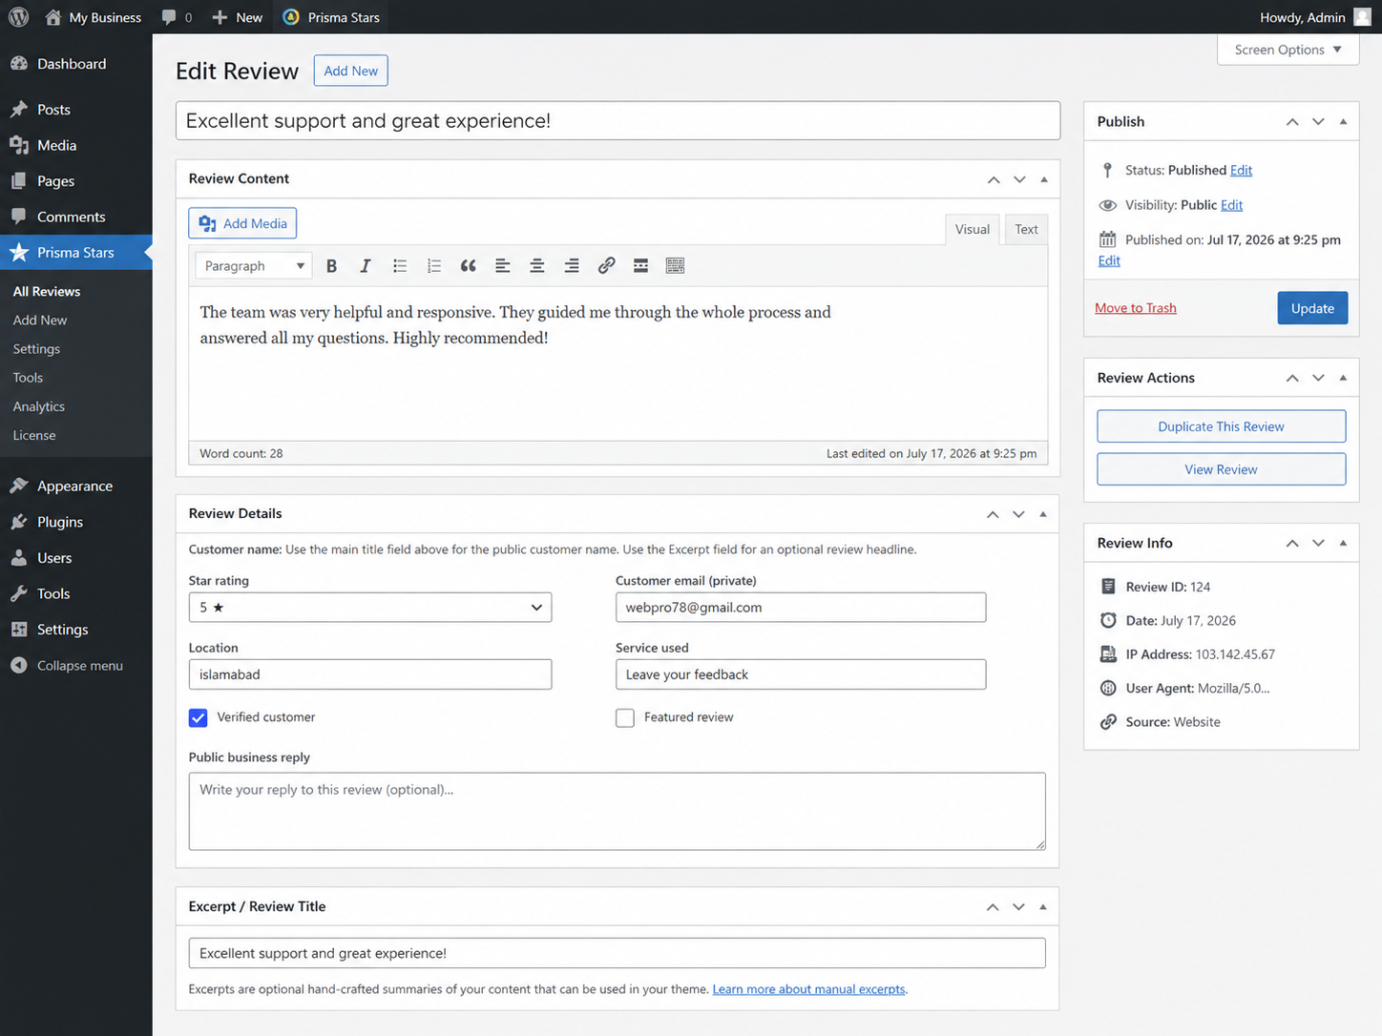The width and height of the screenshot is (1382, 1036).
Task: Apply blockquote formatting in the editor
Action: pyautogui.click(x=469, y=266)
